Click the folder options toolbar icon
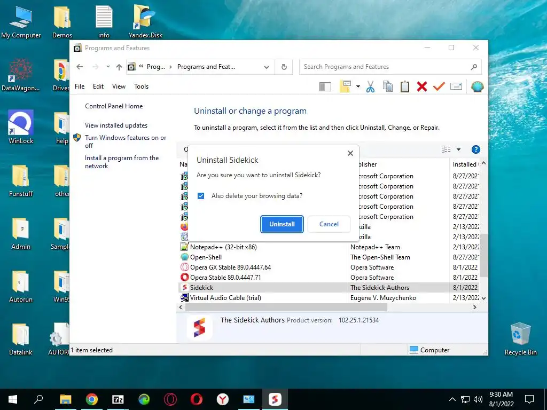This screenshot has width=547, height=410. (x=345, y=86)
